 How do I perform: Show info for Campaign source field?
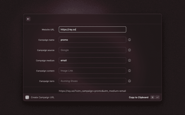point(129,50)
